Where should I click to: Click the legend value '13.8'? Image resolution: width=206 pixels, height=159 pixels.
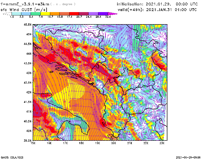pos(60,17)
